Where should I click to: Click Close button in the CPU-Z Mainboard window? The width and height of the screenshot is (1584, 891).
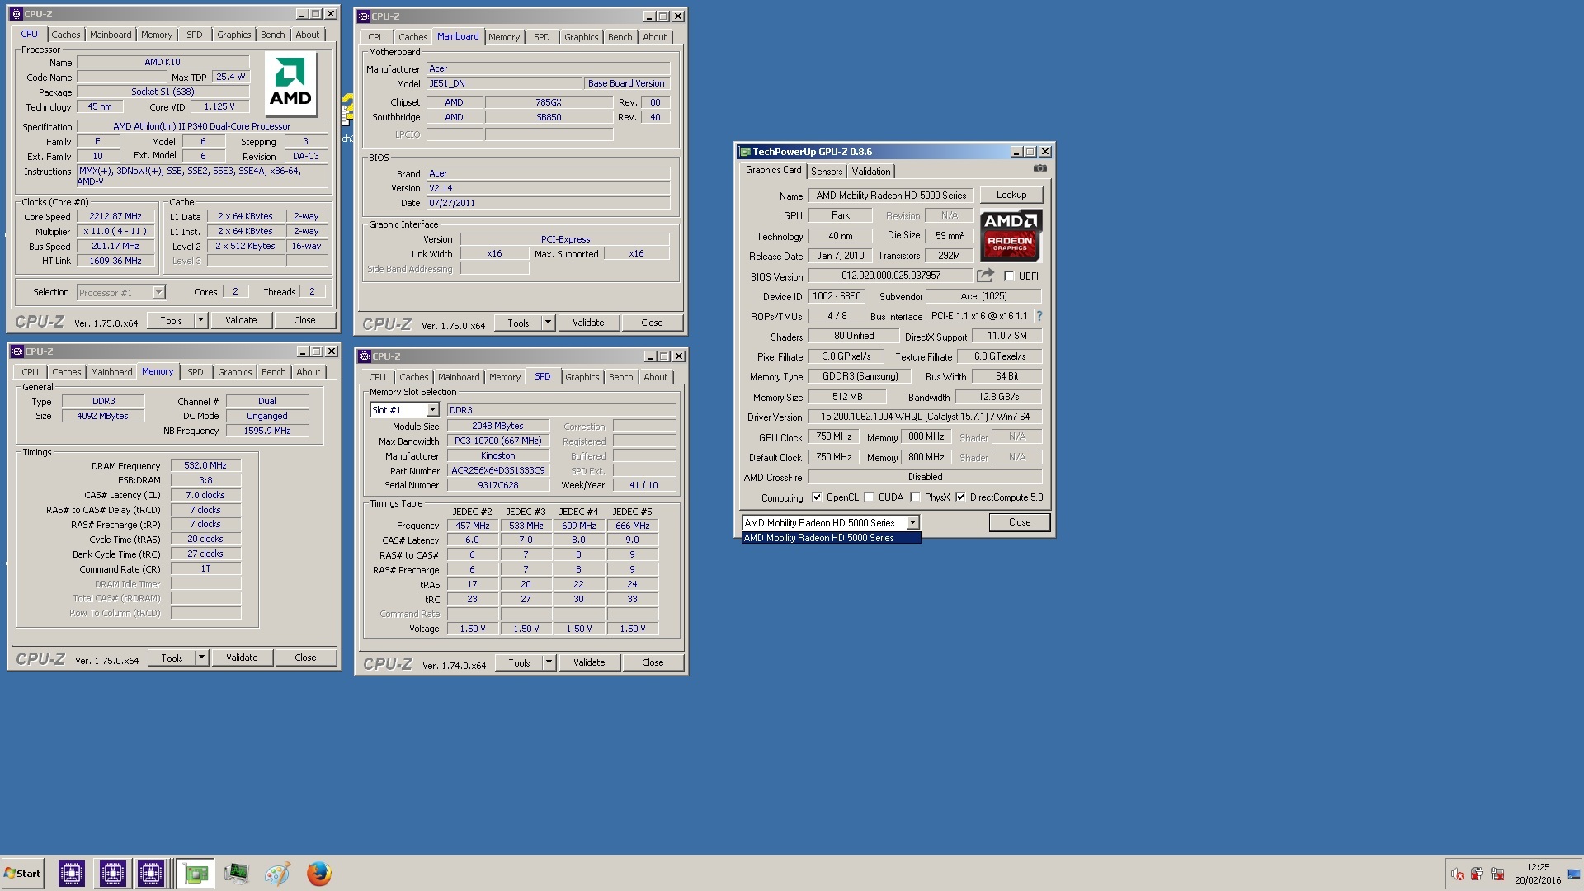652,323
